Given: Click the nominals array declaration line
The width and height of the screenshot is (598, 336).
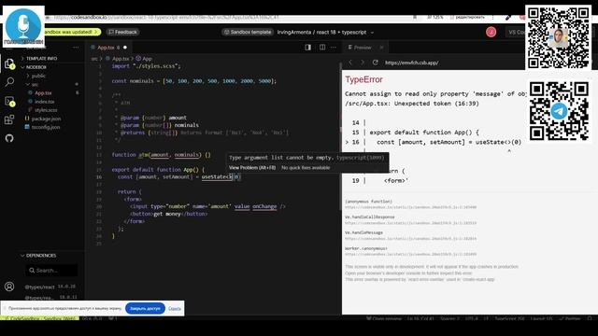Looking at the screenshot, I should pos(193,81).
